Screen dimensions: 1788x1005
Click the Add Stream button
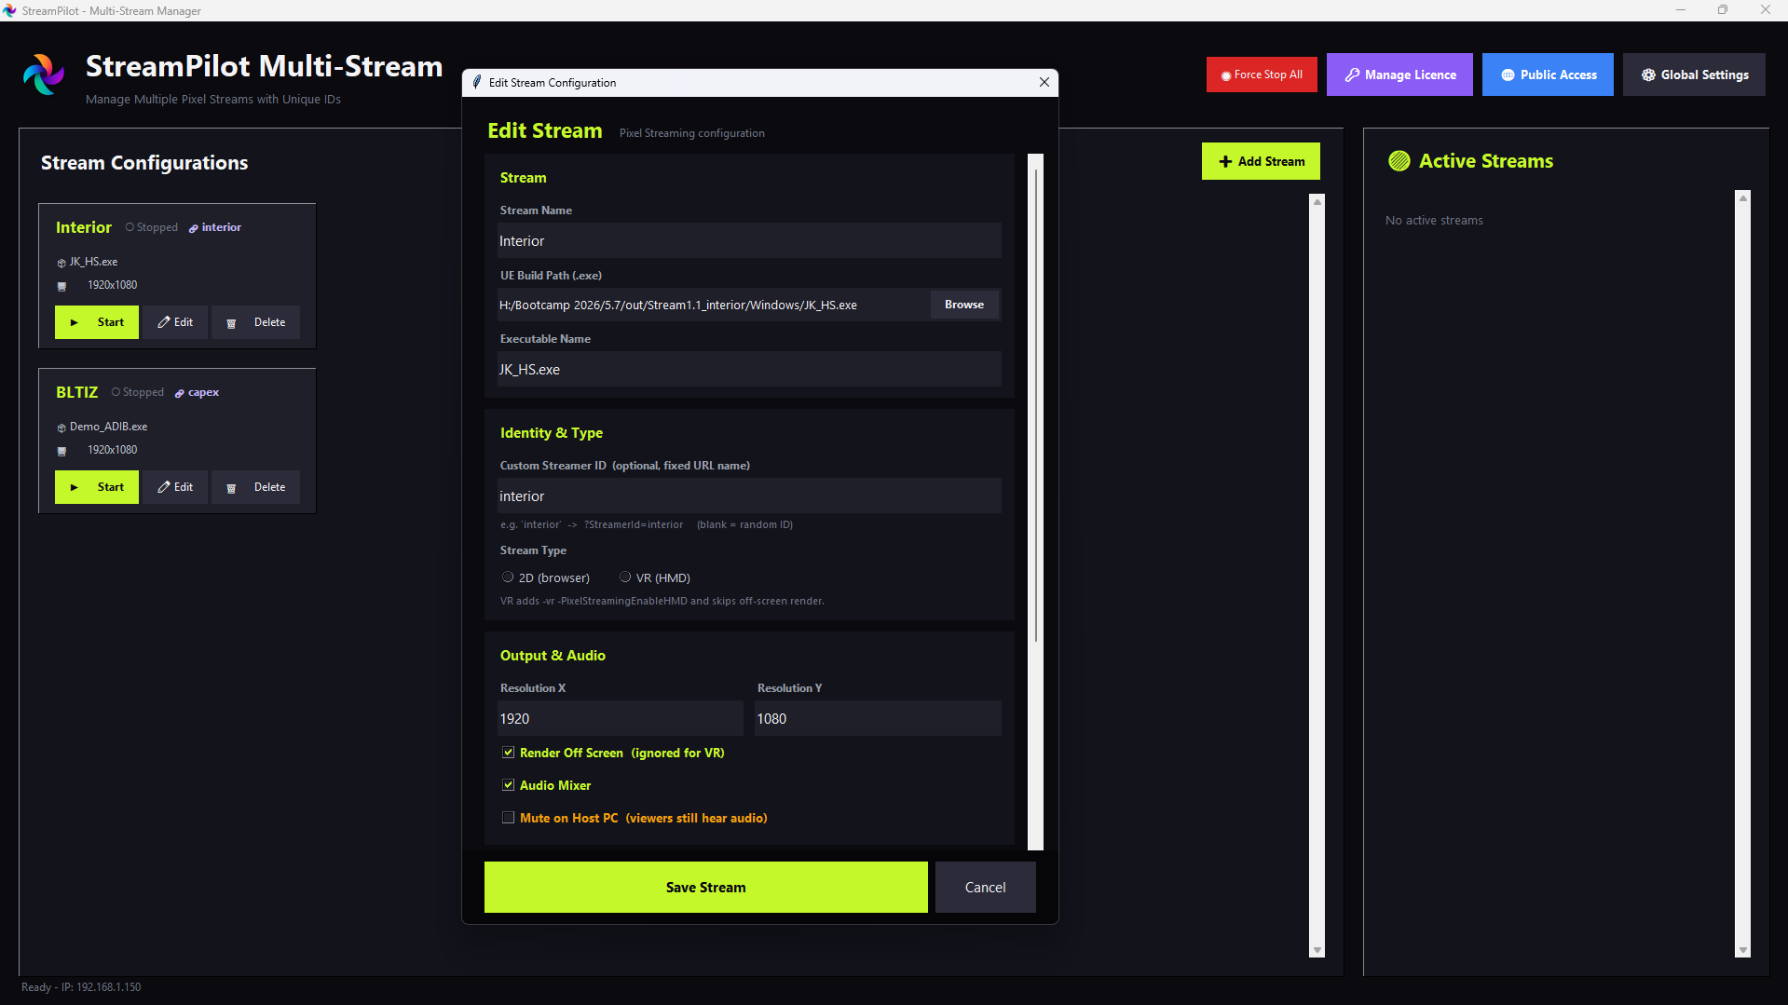(1261, 161)
